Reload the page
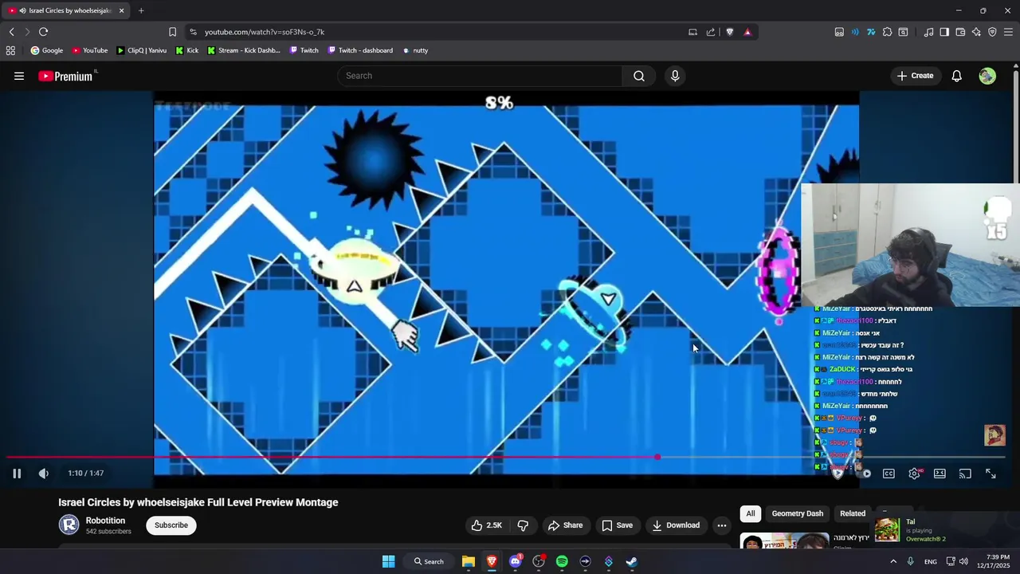This screenshot has width=1020, height=574. coord(43,32)
